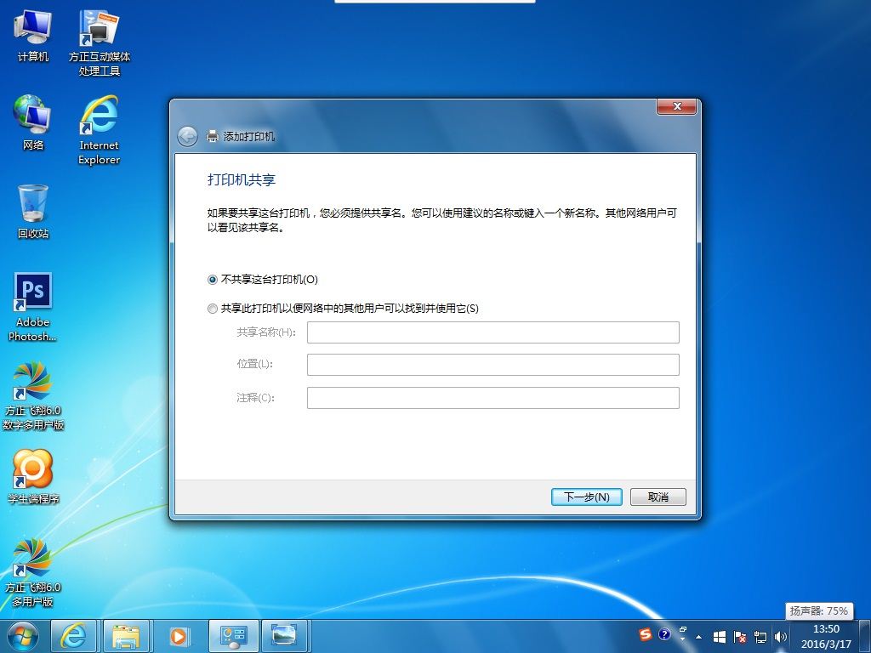The image size is (871, 653).
Task: Open the 计算机 desktop icon
Action: click(x=33, y=36)
